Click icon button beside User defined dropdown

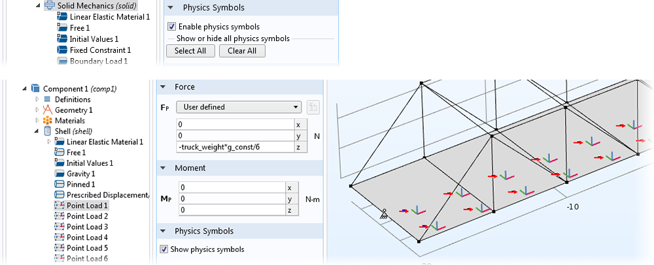coord(313,107)
